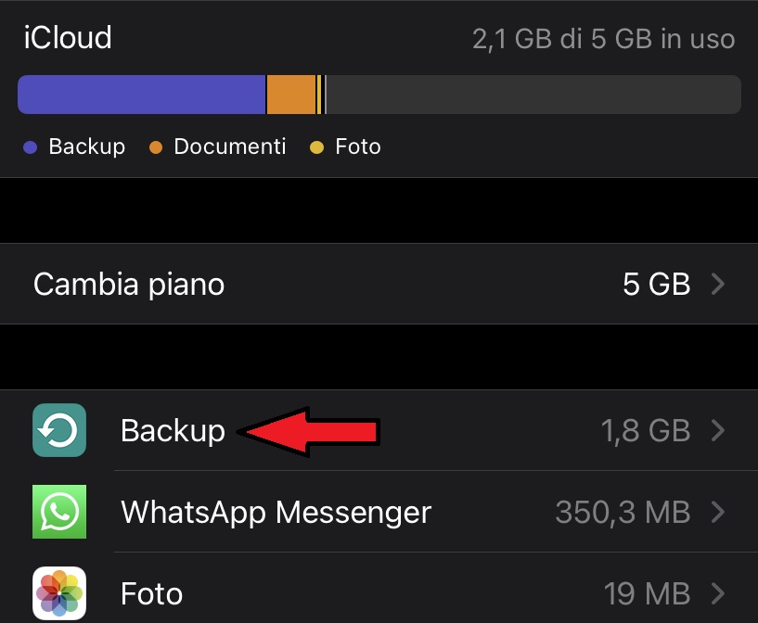Open the Cambia piano option
This screenshot has height=623, width=758.
click(x=379, y=284)
